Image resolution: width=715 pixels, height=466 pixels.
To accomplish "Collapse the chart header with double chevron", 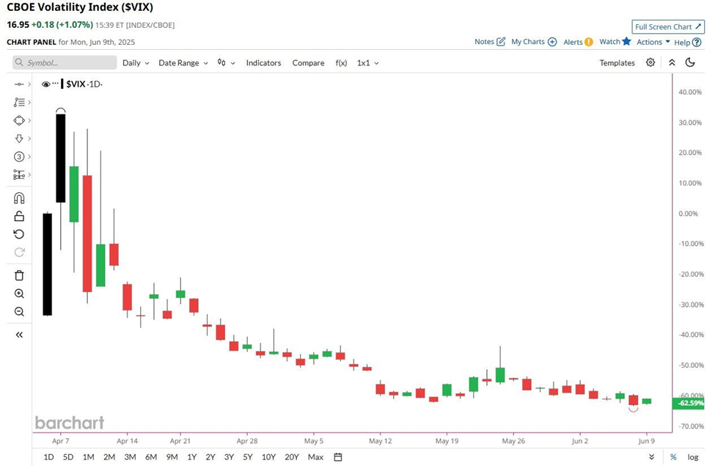I will click(672, 62).
